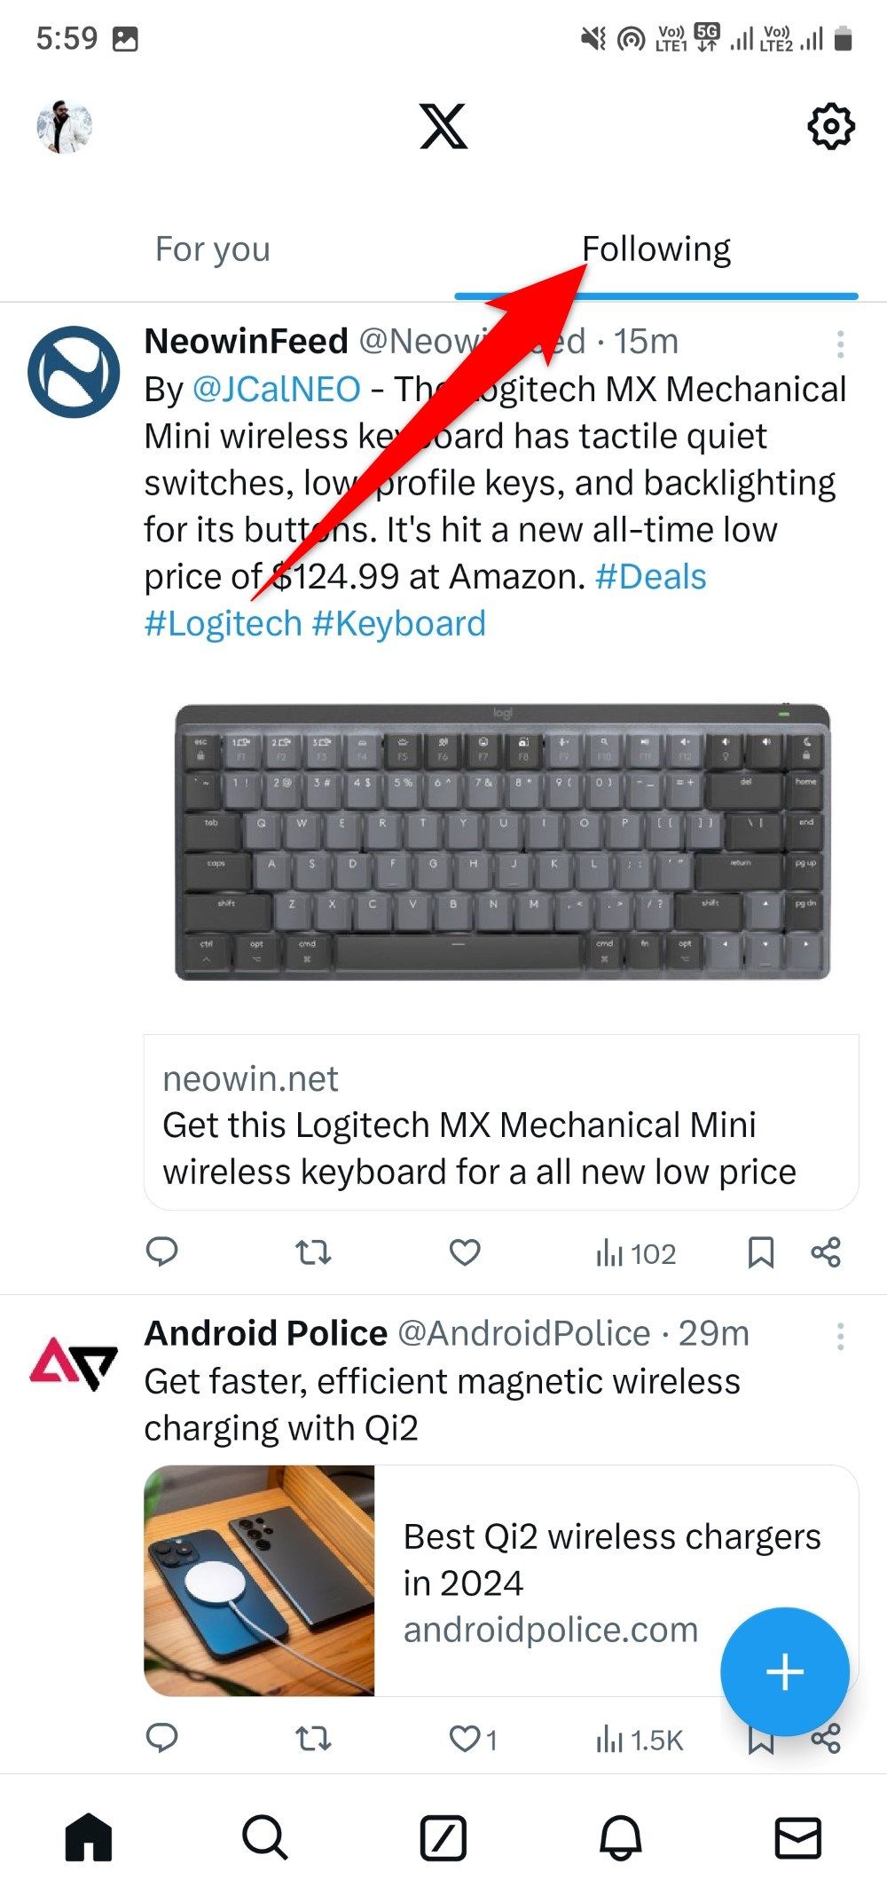Open Direct Messages inbox
Viewport: 887px width, 1903px height.
point(797,1838)
